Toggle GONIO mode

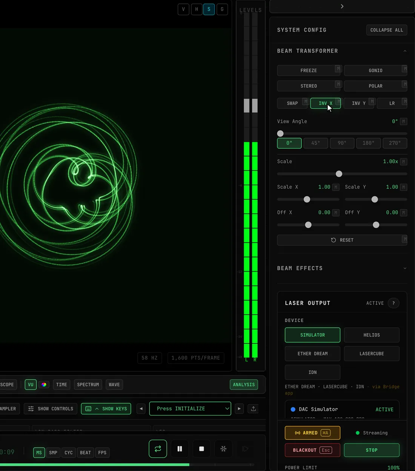(375, 71)
